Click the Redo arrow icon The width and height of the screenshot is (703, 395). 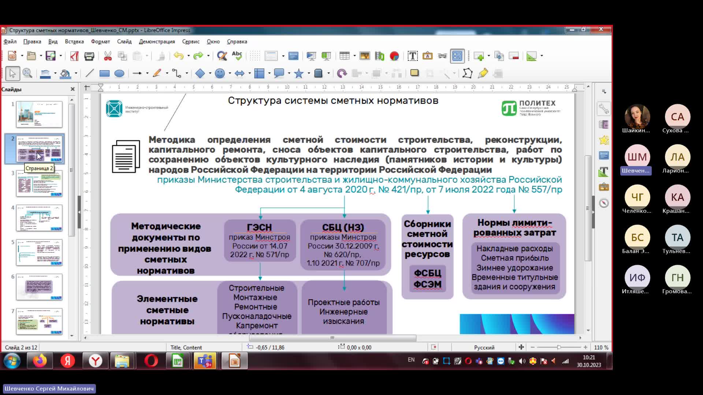tap(198, 56)
